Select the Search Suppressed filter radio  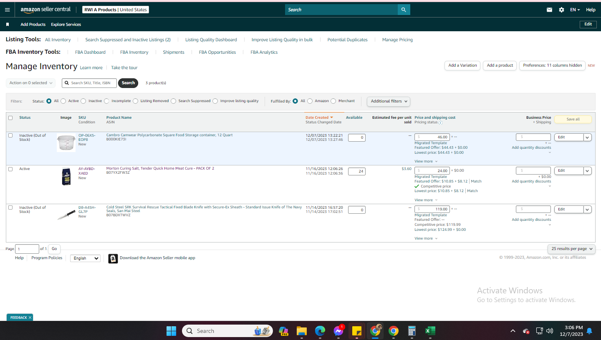click(x=173, y=101)
